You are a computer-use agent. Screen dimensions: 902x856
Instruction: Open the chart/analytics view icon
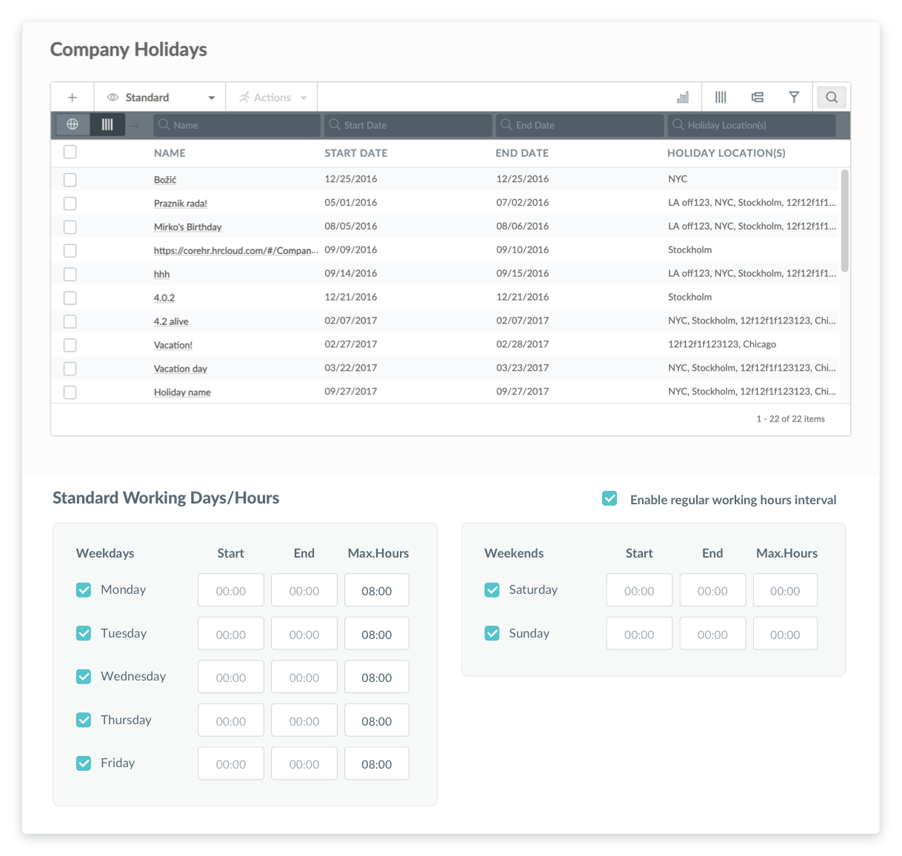point(683,97)
